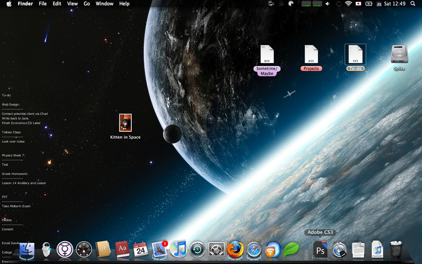Open the Finder menu
The image size is (422, 264).
tap(25, 4)
